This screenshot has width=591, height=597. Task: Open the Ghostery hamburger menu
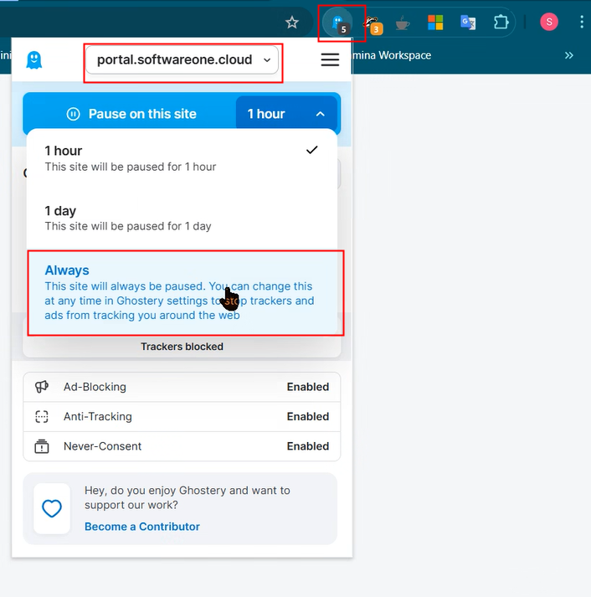click(x=330, y=59)
